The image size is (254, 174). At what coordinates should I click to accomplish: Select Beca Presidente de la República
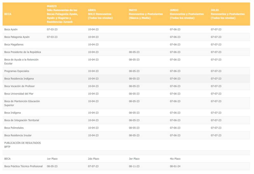[23, 52]
